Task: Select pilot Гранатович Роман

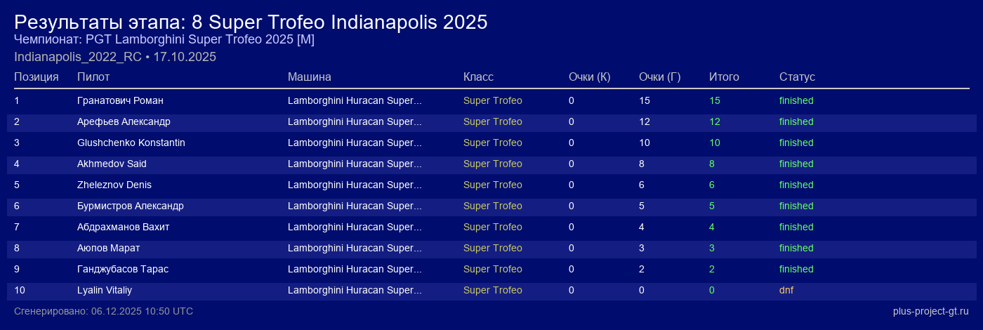Action: pyautogui.click(x=120, y=100)
